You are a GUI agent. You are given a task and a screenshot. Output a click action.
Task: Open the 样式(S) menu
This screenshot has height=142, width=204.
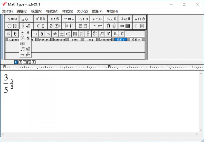[x=68, y=11]
